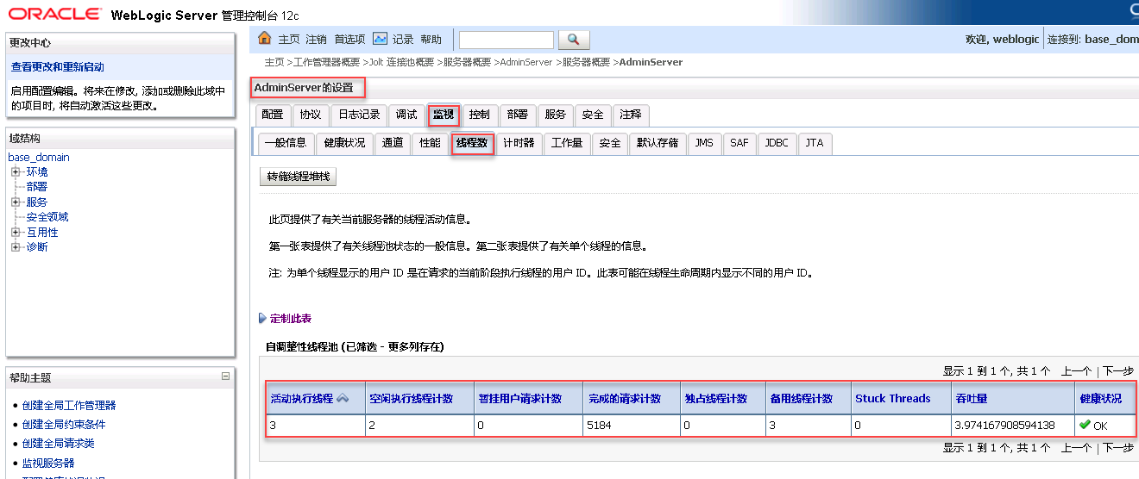Sort by 吞吐量 column header
The height and width of the screenshot is (479, 1139).
[972, 399]
